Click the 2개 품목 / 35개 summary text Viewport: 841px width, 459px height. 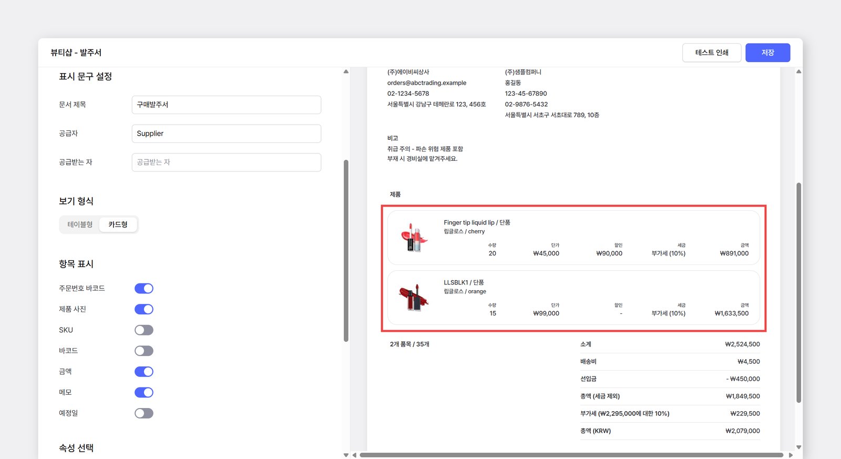coord(409,344)
